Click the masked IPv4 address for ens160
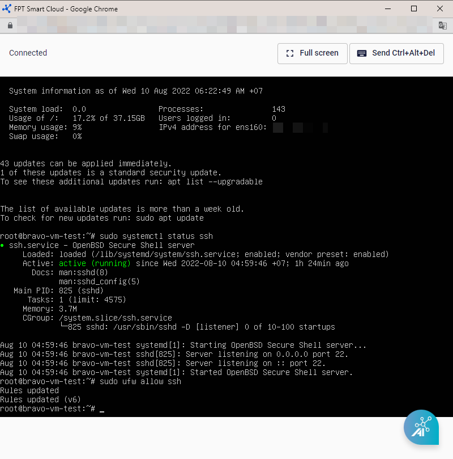 coord(294,127)
